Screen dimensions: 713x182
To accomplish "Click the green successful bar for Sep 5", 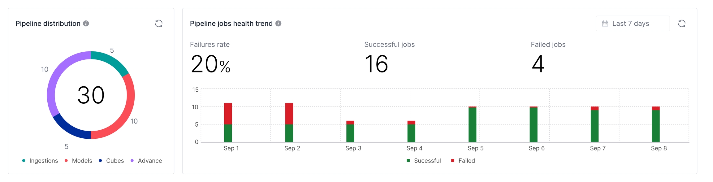I will pyautogui.click(x=473, y=125).
